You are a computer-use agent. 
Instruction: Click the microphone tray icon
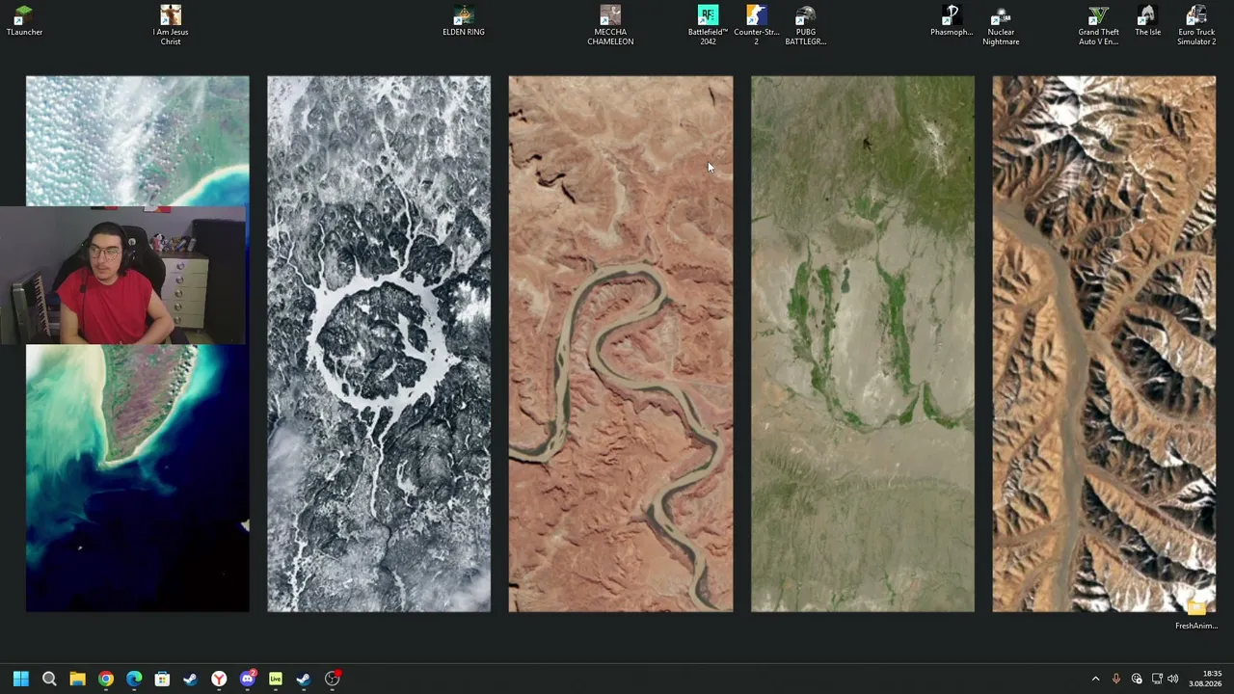point(1116,679)
